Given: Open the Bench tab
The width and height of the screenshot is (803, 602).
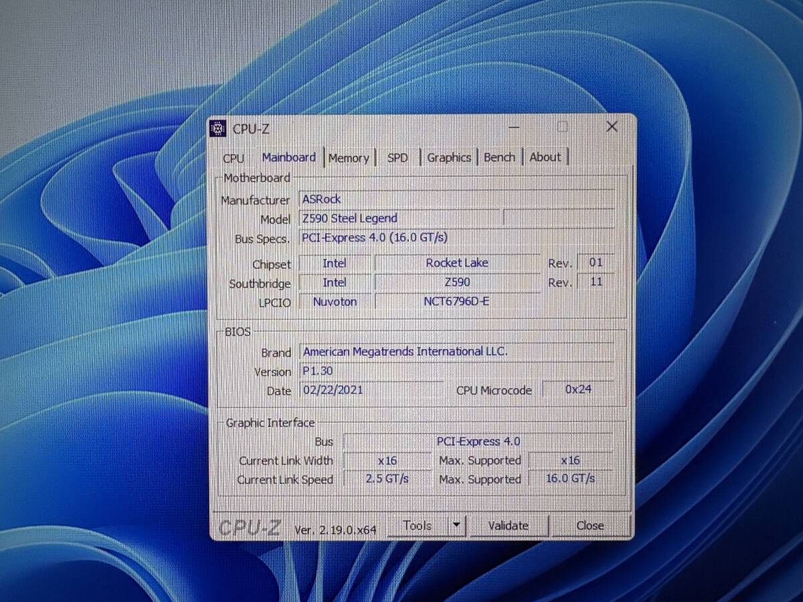Looking at the screenshot, I should pyautogui.click(x=499, y=158).
